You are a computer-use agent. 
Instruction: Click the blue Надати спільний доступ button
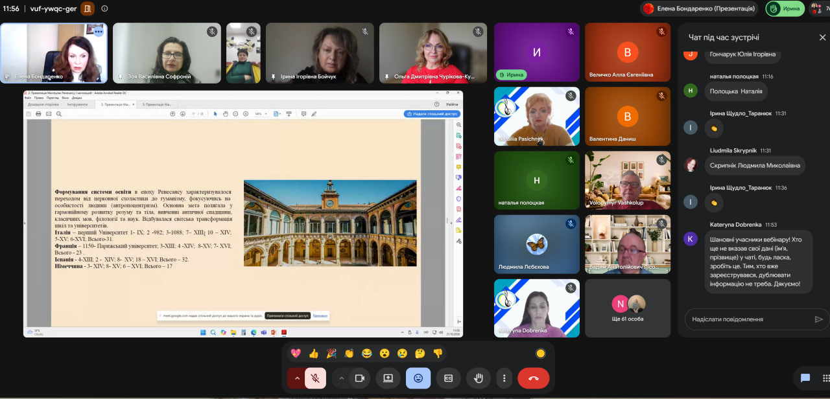click(x=432, y=114)
